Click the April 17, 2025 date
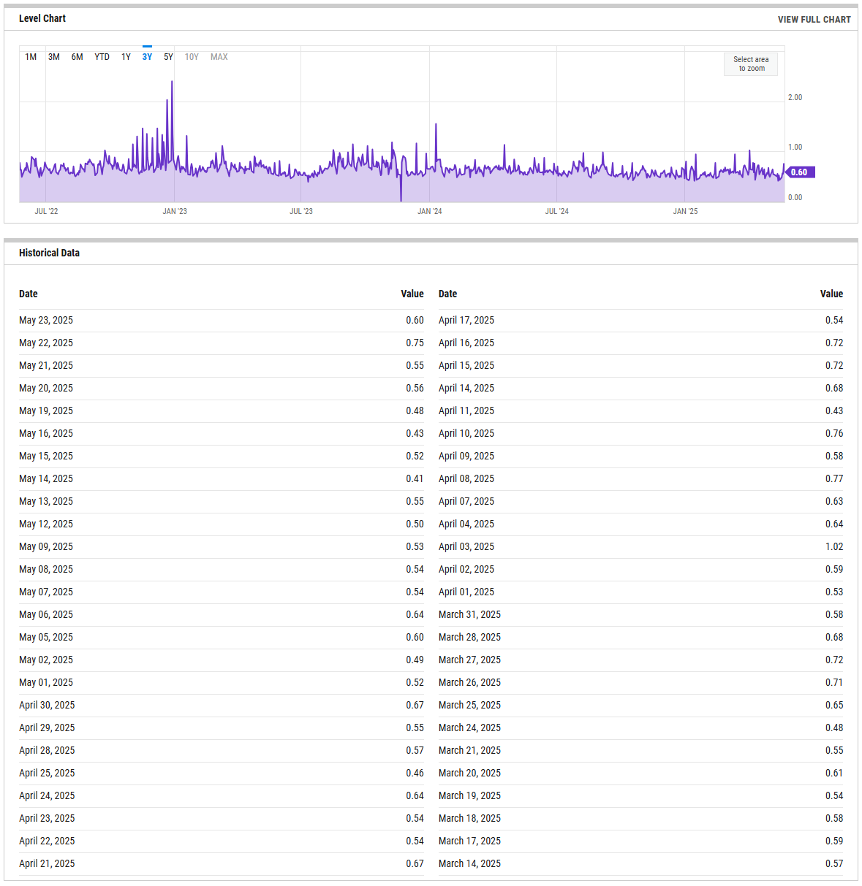 point(466,320)
